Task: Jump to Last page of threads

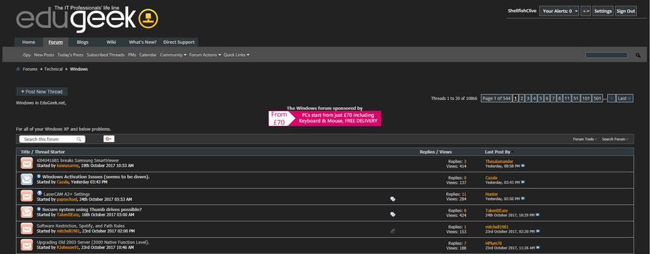Action: point(624,98)
